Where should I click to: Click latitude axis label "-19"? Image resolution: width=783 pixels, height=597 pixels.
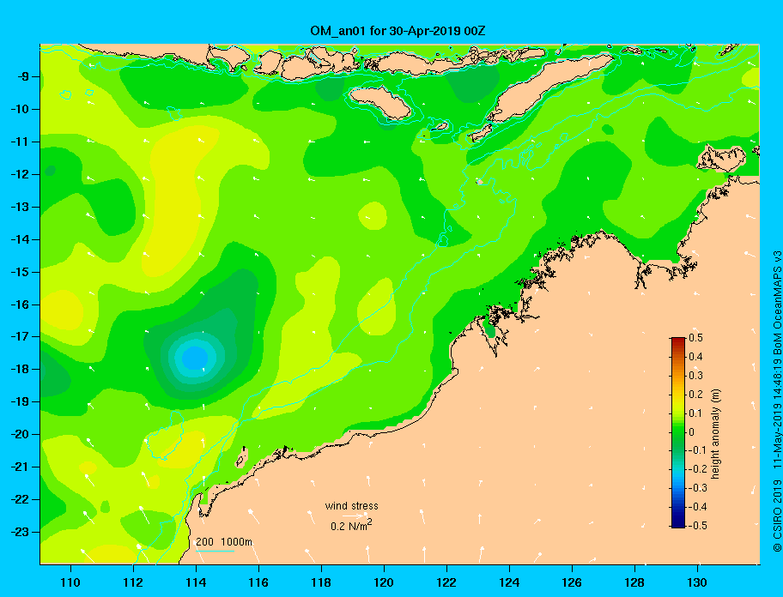tap(20, 401)
